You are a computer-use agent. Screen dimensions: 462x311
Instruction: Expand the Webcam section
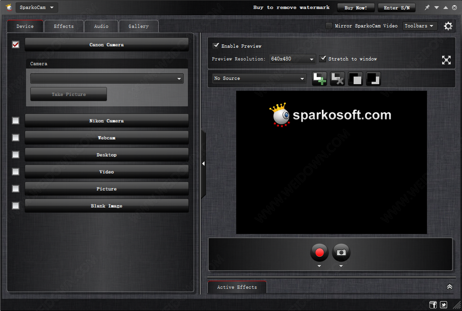click(x=107, y=138)
